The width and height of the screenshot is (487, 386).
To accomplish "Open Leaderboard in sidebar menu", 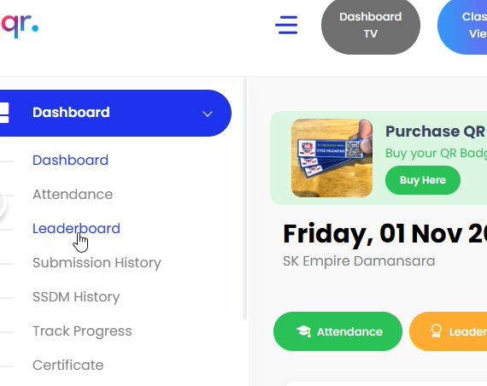I will pyautogui.click(x=76, y=229).
